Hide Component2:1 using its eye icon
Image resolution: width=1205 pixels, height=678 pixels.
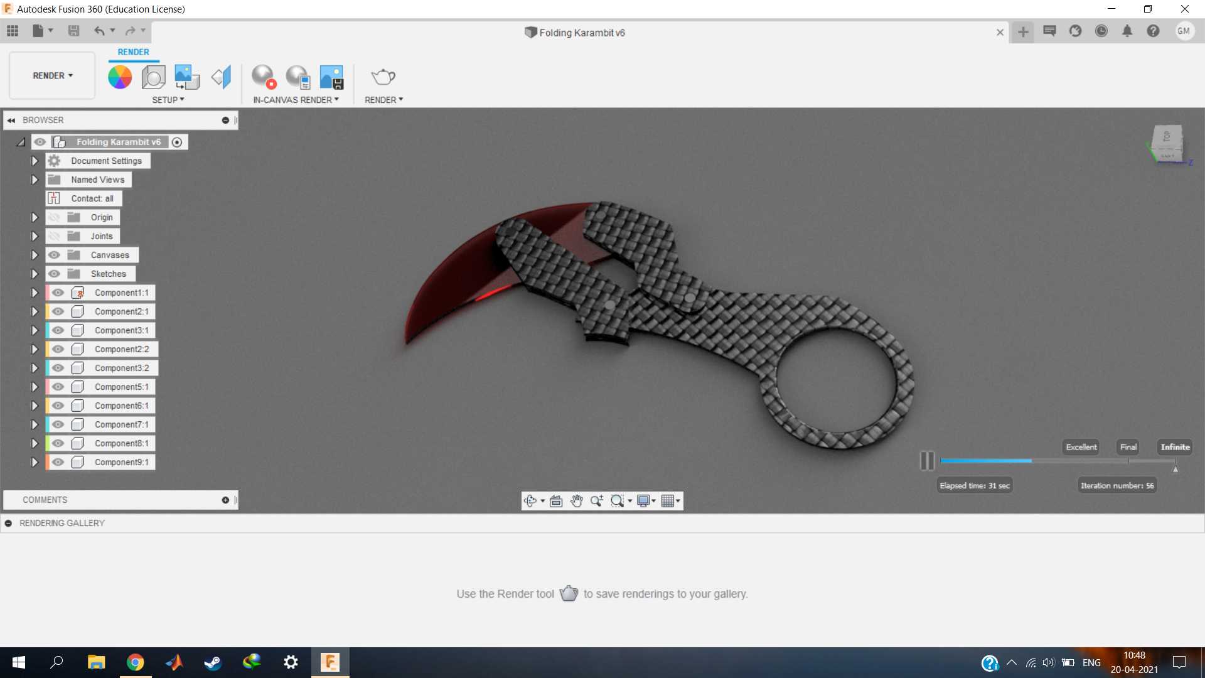coord(58,311)
